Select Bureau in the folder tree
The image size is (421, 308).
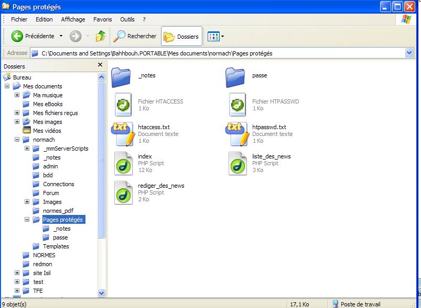[22, 77]
